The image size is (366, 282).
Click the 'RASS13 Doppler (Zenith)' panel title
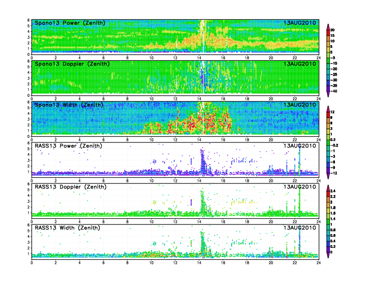coord(71,187)
